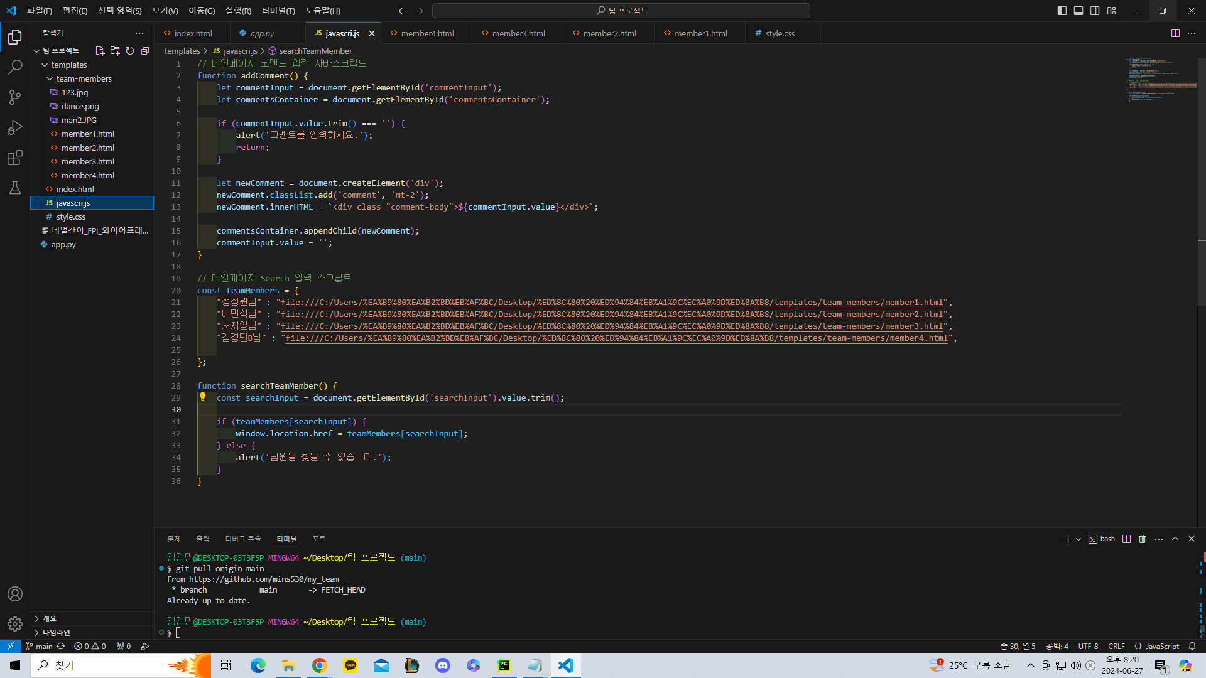
Task: Kill terminal with the trash icon
Action: [x=1143, y=539]
